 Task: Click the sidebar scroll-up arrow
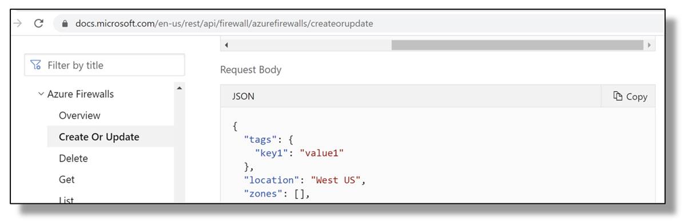[x=180, y=88]
